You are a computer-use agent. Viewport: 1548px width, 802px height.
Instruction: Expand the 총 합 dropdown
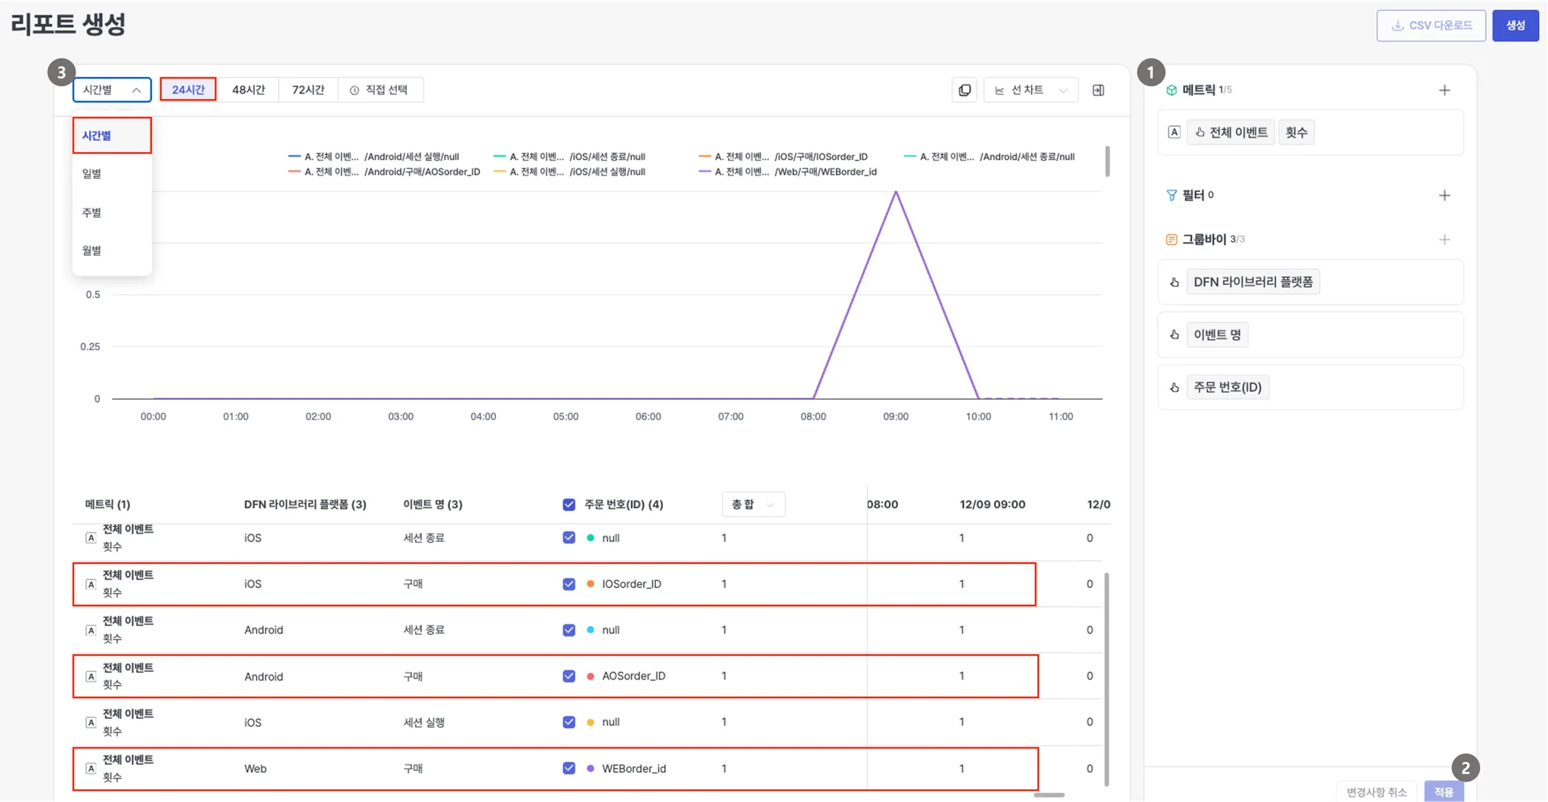click(753, 504)
